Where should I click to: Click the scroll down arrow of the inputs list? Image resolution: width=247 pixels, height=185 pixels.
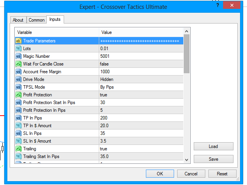click(187, 160)
